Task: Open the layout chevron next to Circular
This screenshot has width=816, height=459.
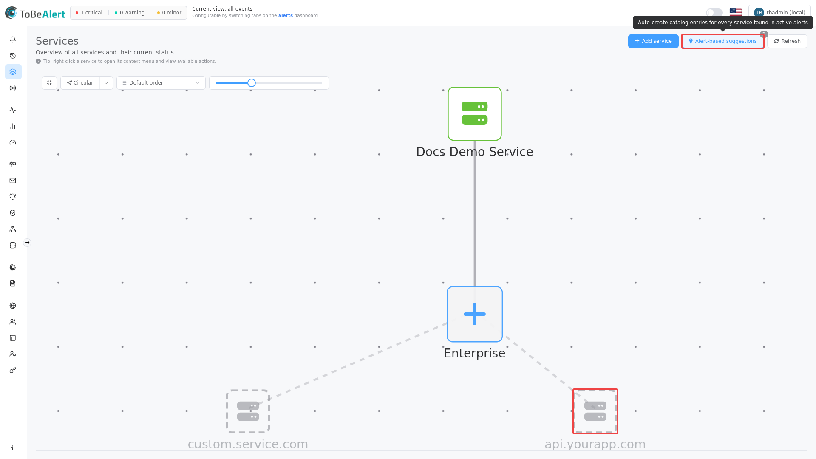Action: pyautogui.click(x=106, y=83)
